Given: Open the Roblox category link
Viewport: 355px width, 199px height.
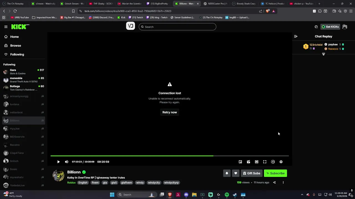Looking at the screenshot, I should click(x=71, y=183).
